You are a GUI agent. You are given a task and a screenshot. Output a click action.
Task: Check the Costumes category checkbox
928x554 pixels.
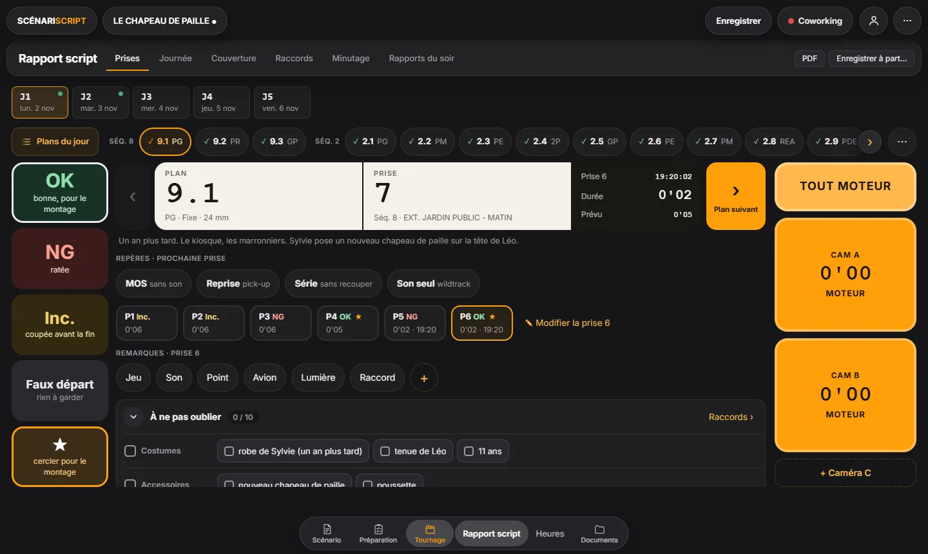(130, 451)
